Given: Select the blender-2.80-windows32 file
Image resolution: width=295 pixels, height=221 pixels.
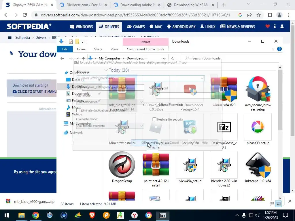Looking at the screenshot, I should (x=224, y=169).
